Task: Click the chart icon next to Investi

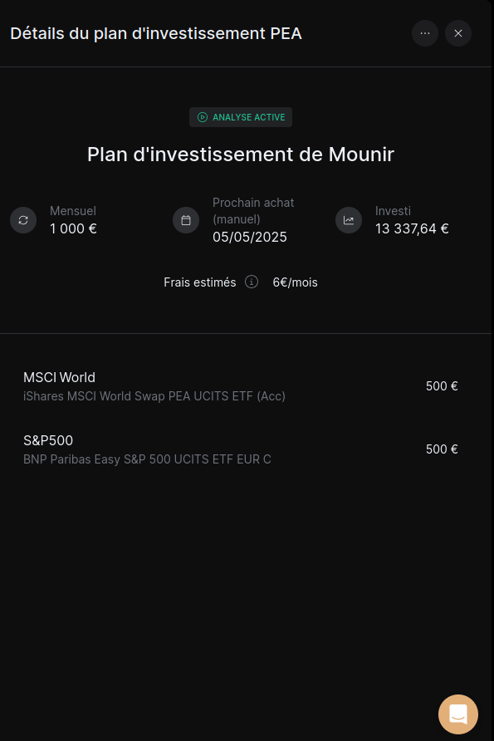Action: (349, 220)
